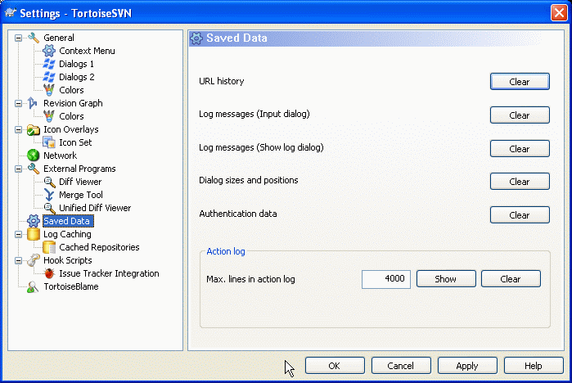Viewport: 572px width, 383px height.
Task: Click the Dialogs 2 windows icon
Action: click(49, 77)
